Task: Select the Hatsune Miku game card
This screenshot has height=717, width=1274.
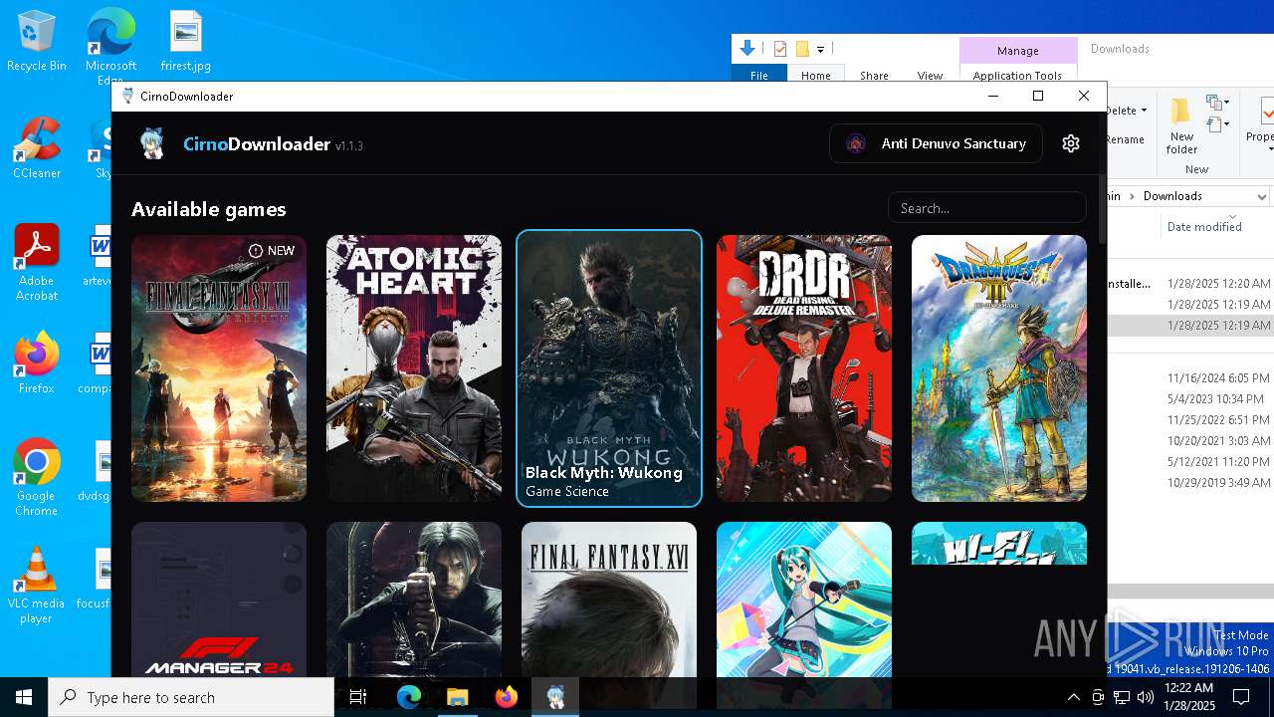Action: click(x=804, y=599)
